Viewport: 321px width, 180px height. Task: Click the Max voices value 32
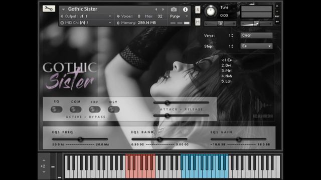tap(160, 16)
